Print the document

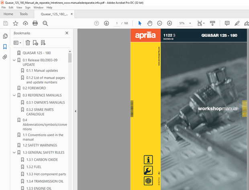tap(35, 23)
